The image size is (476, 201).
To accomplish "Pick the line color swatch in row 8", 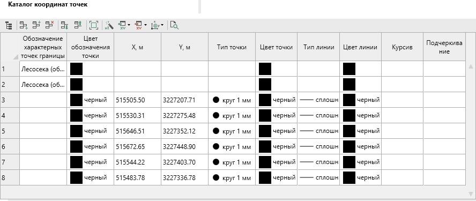I will click(349, 177).
